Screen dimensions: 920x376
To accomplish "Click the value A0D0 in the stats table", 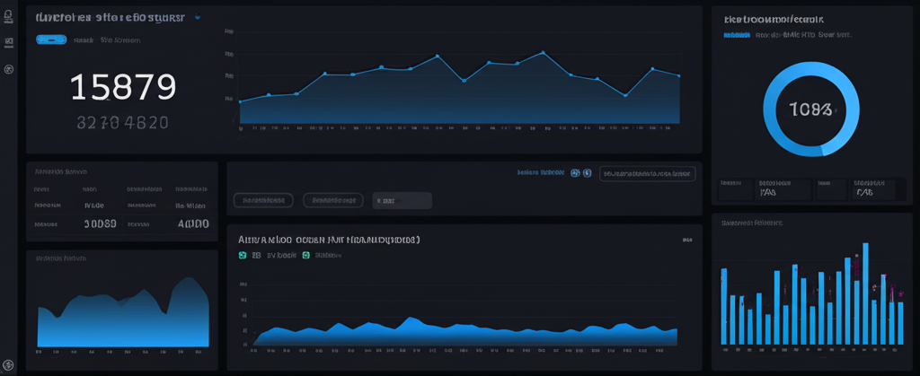I will click(x=193, y=223).
